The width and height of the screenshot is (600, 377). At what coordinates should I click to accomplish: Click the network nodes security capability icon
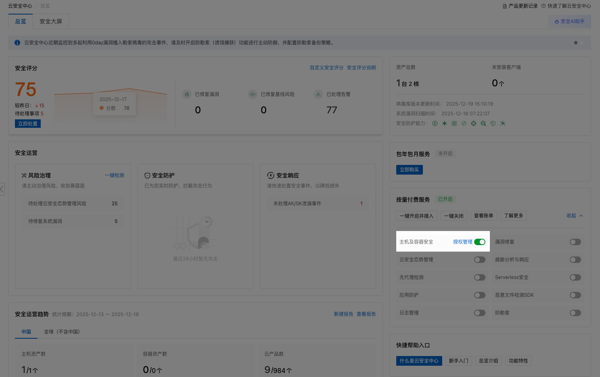pyautogui.click(x=503, y=123)
